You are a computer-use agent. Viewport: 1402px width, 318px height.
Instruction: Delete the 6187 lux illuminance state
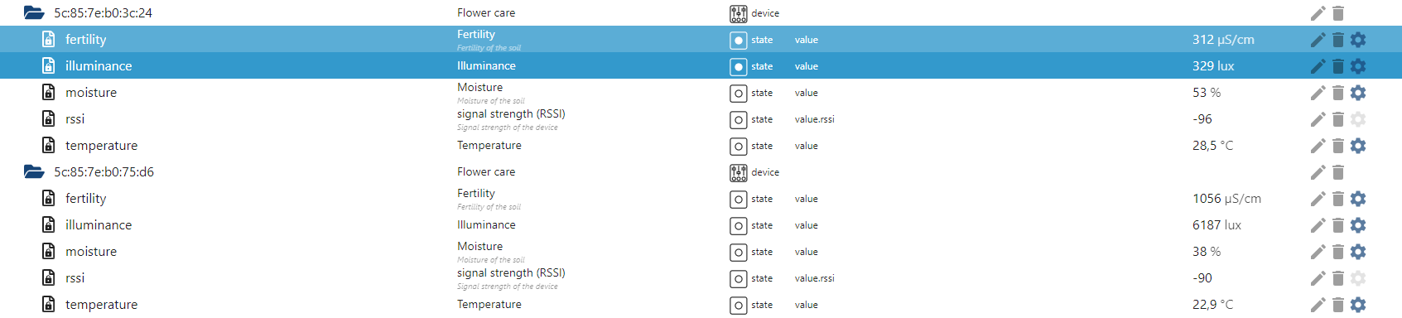(1338, 225)
